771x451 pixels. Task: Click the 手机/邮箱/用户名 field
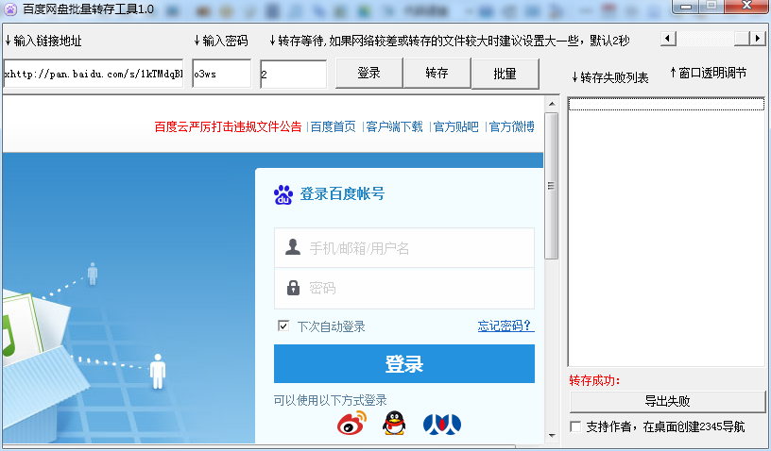tap(404, 248)
